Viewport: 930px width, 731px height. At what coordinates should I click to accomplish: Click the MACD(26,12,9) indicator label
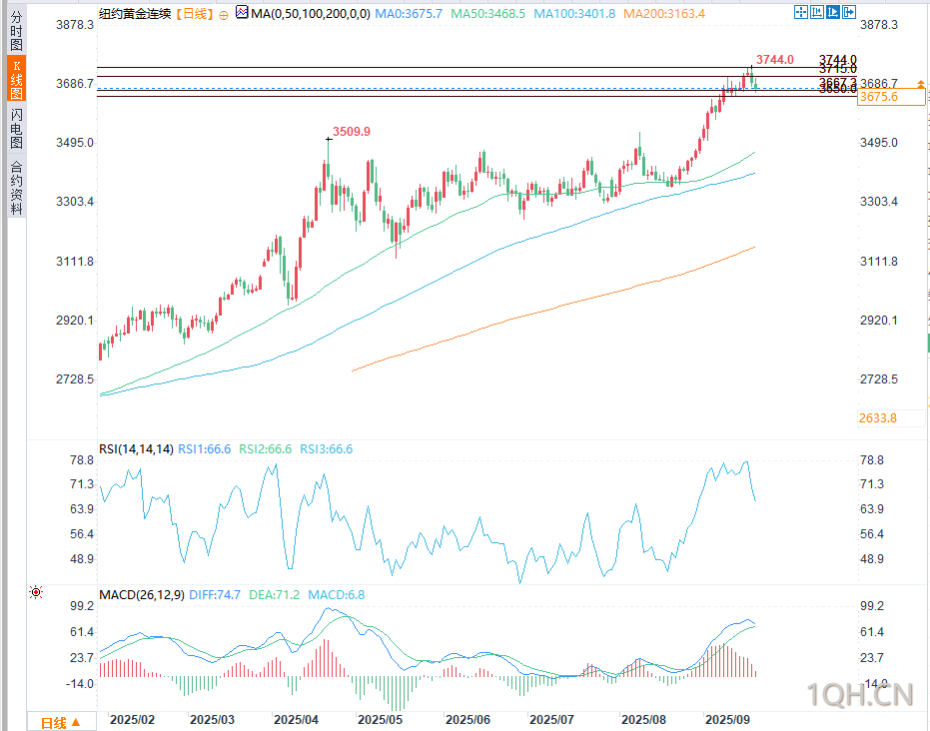click(x=141, y=594)
